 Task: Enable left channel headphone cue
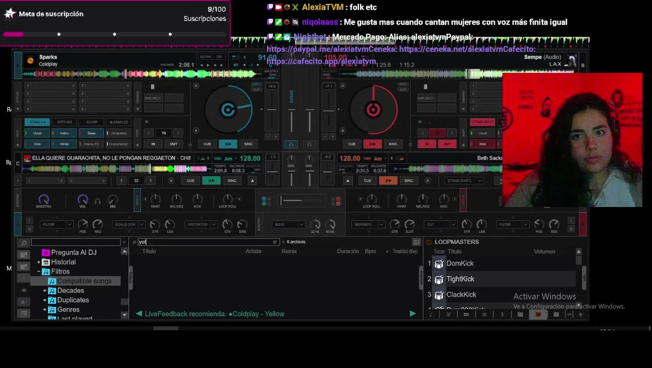click(291, 145)
